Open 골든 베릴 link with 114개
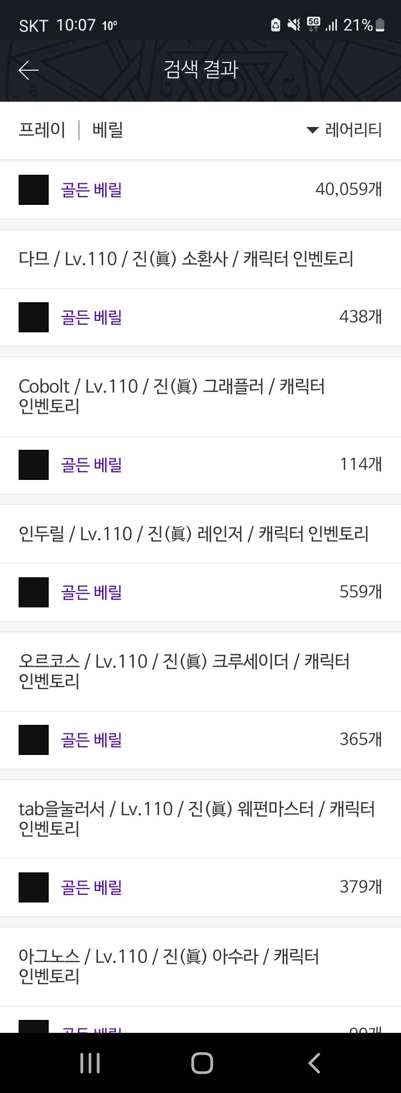The height and width of the screenshot is (1093, 401). tap(92, 465)
